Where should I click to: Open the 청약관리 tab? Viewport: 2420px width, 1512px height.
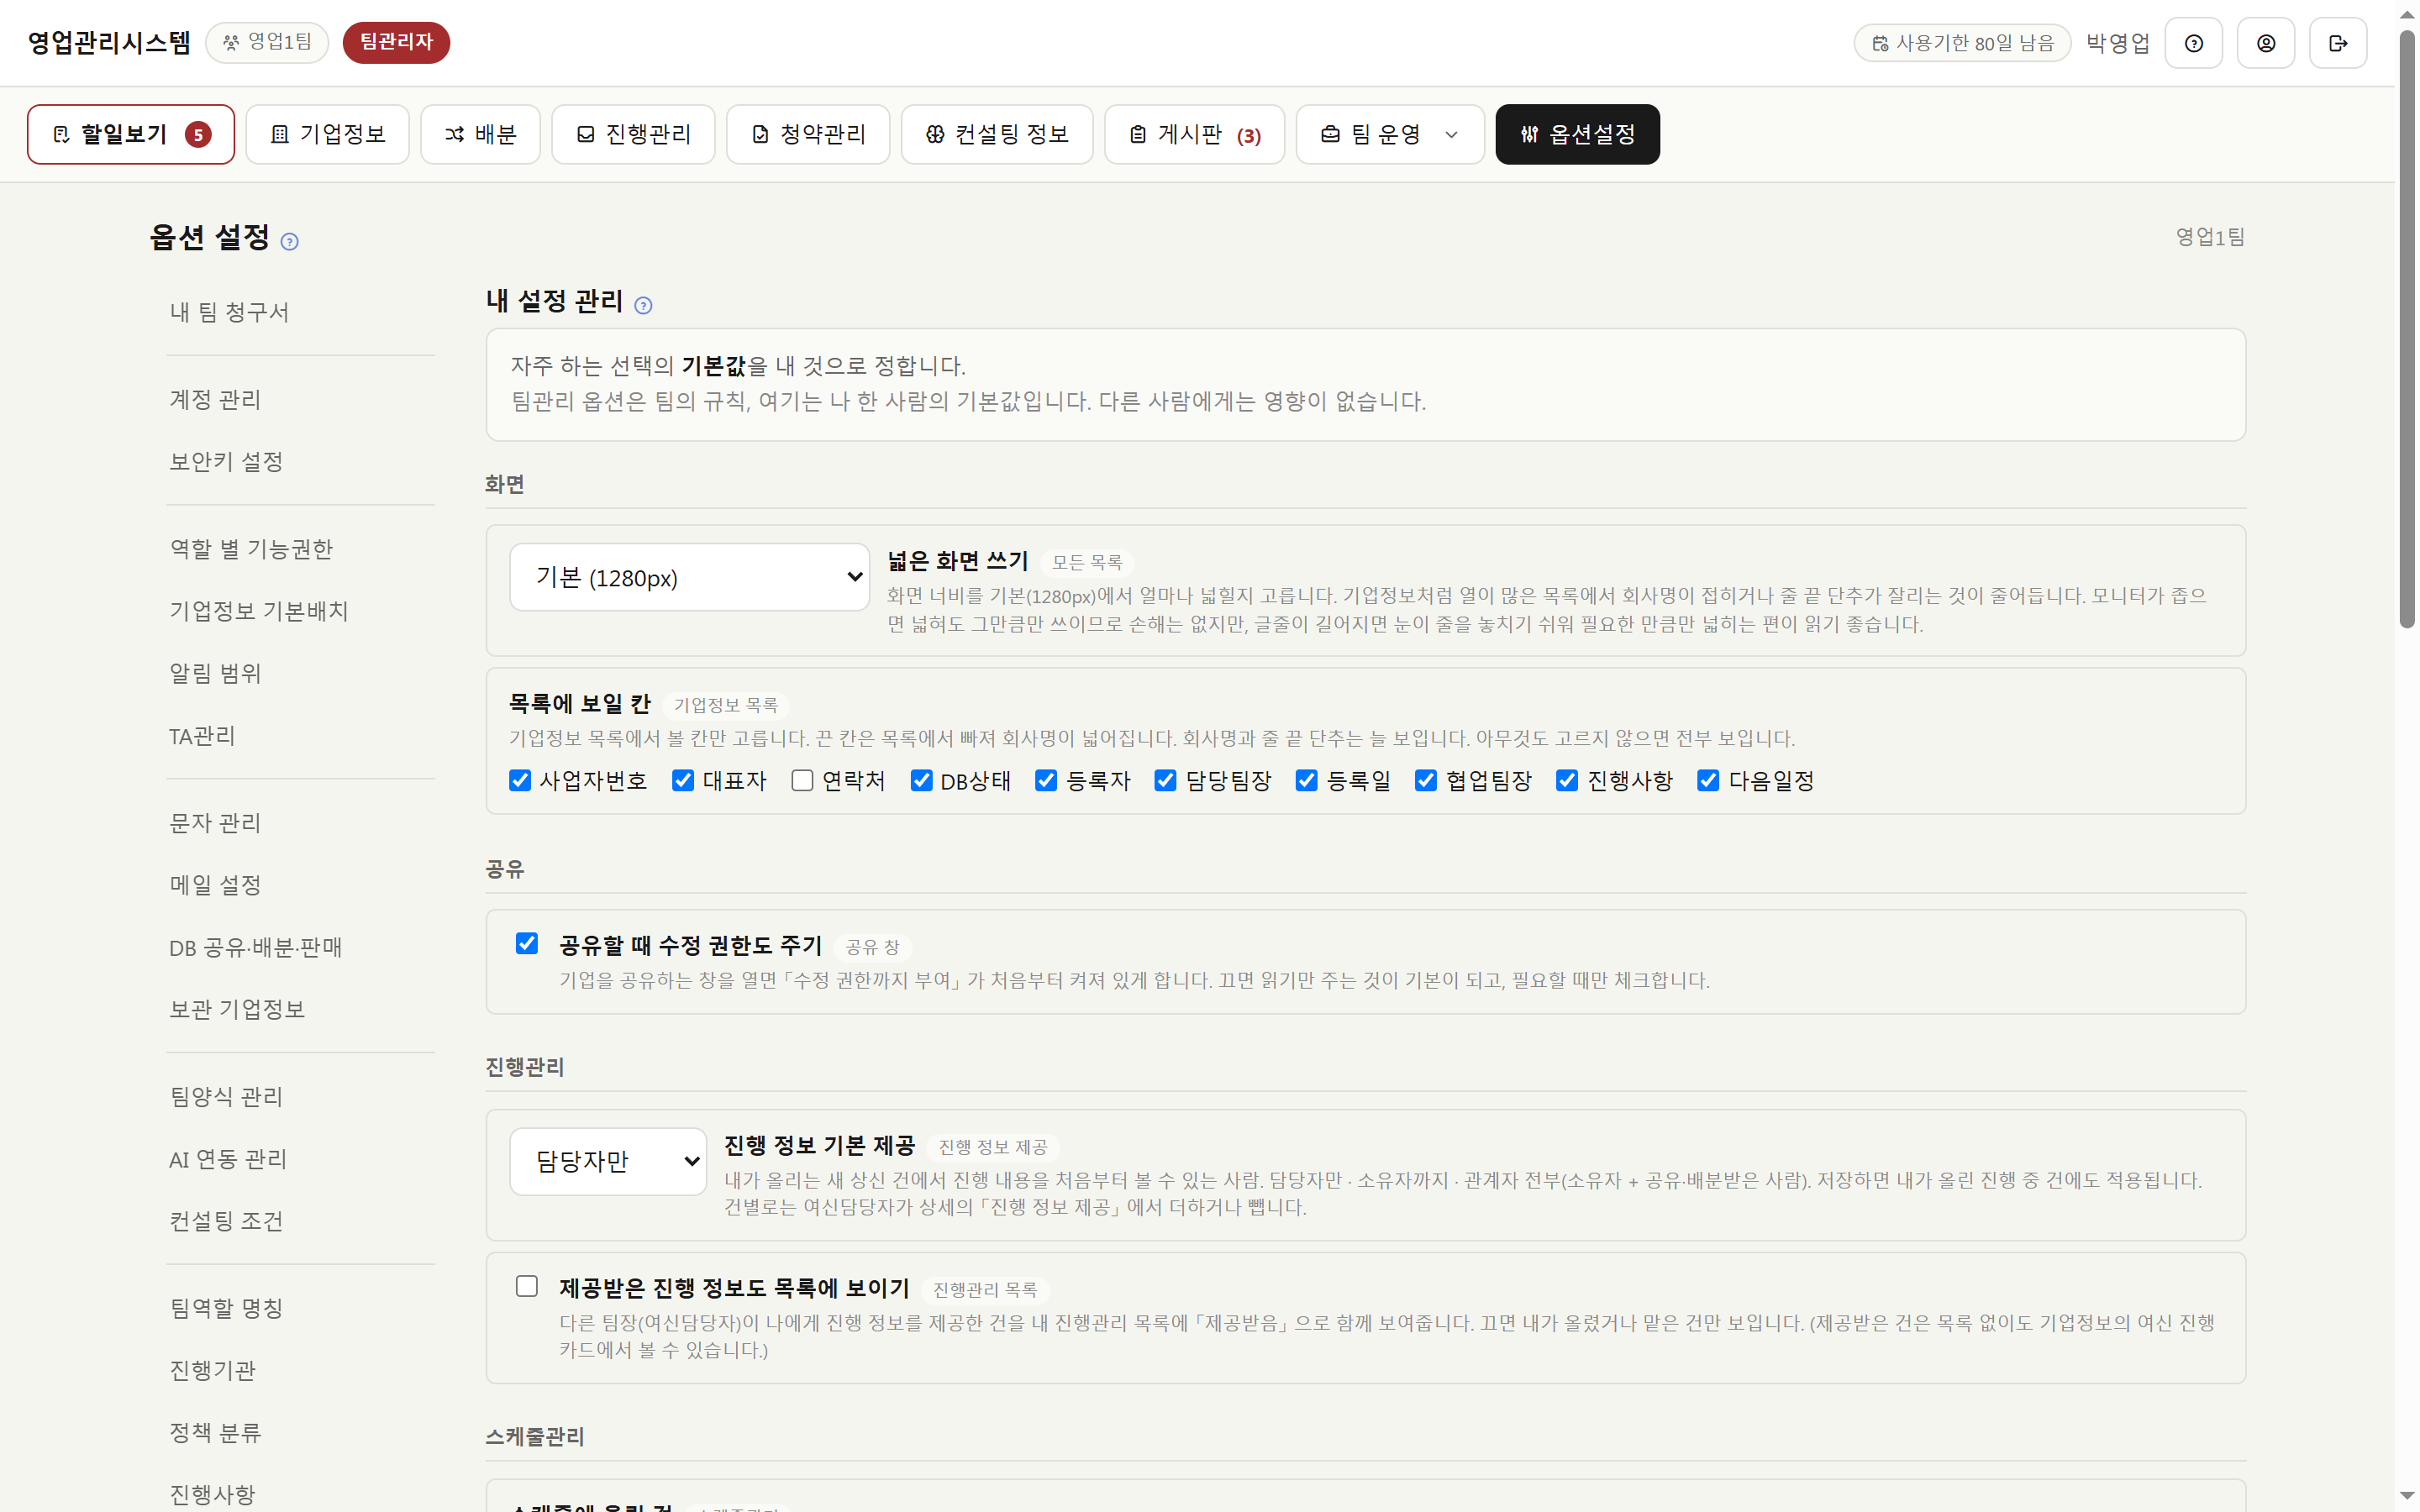808,134
